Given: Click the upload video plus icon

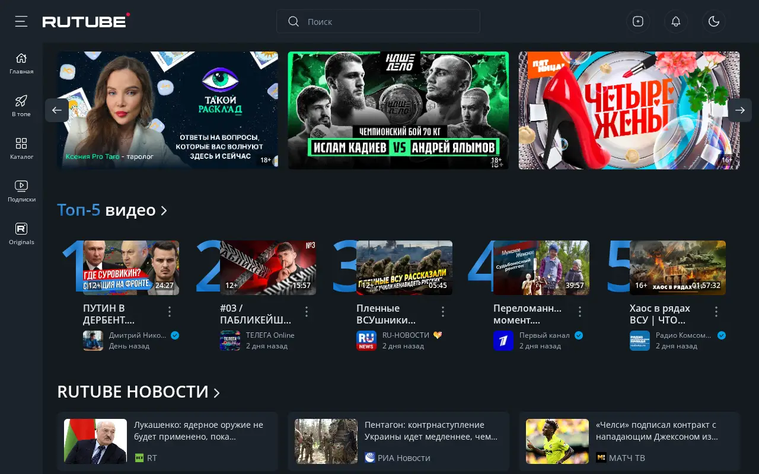Looking at the screenshot, I should [x=638, y=21].
